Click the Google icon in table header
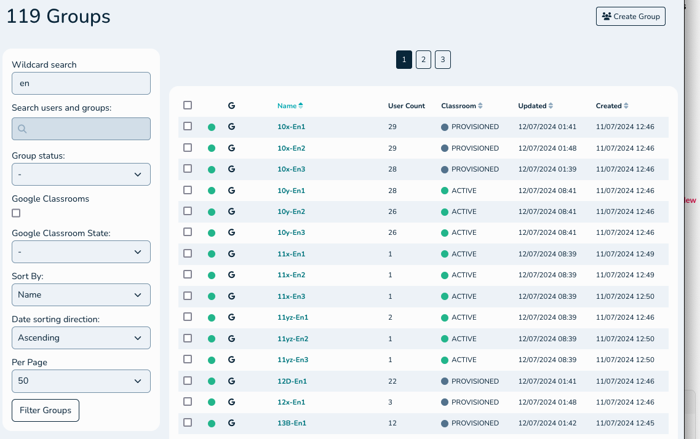Image resolution: width=700 pixels, height=439 pixels. point(231,106)
